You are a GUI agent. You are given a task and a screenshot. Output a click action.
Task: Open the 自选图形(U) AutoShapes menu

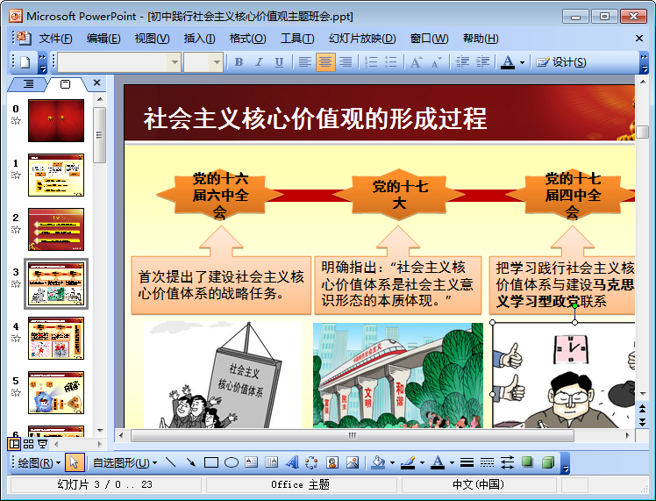(125, 462)
